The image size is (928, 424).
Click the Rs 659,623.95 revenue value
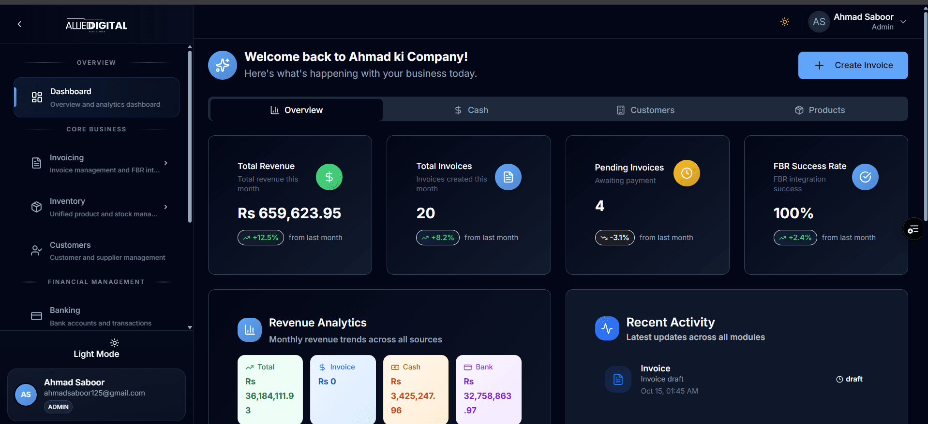pos(289,213)
